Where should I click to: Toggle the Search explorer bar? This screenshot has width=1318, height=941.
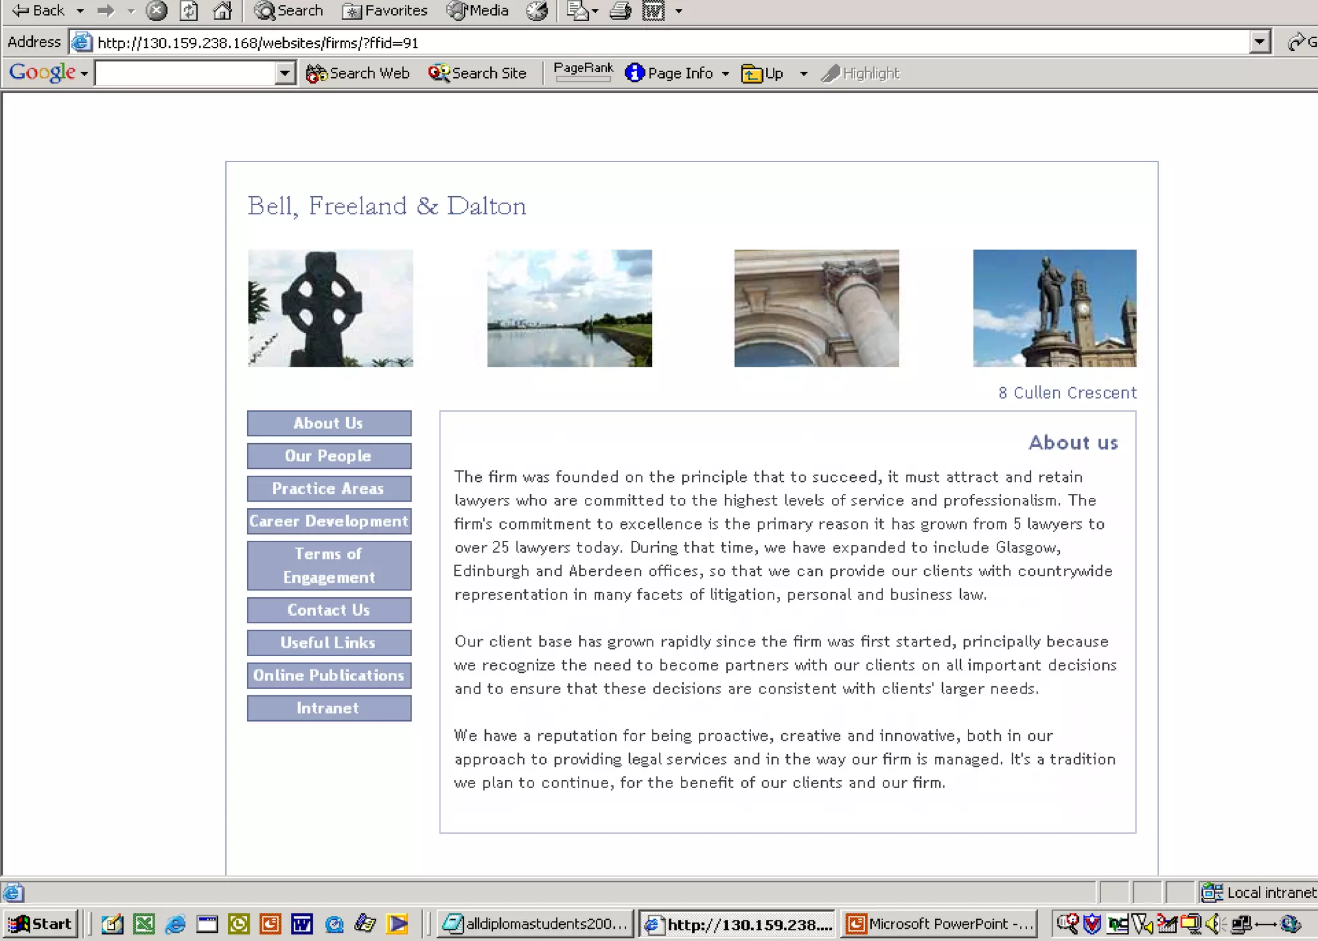point(288,10)
